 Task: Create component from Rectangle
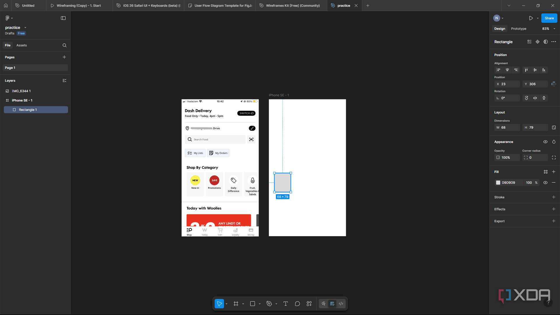pyautogui.click(x=538, y=42)
